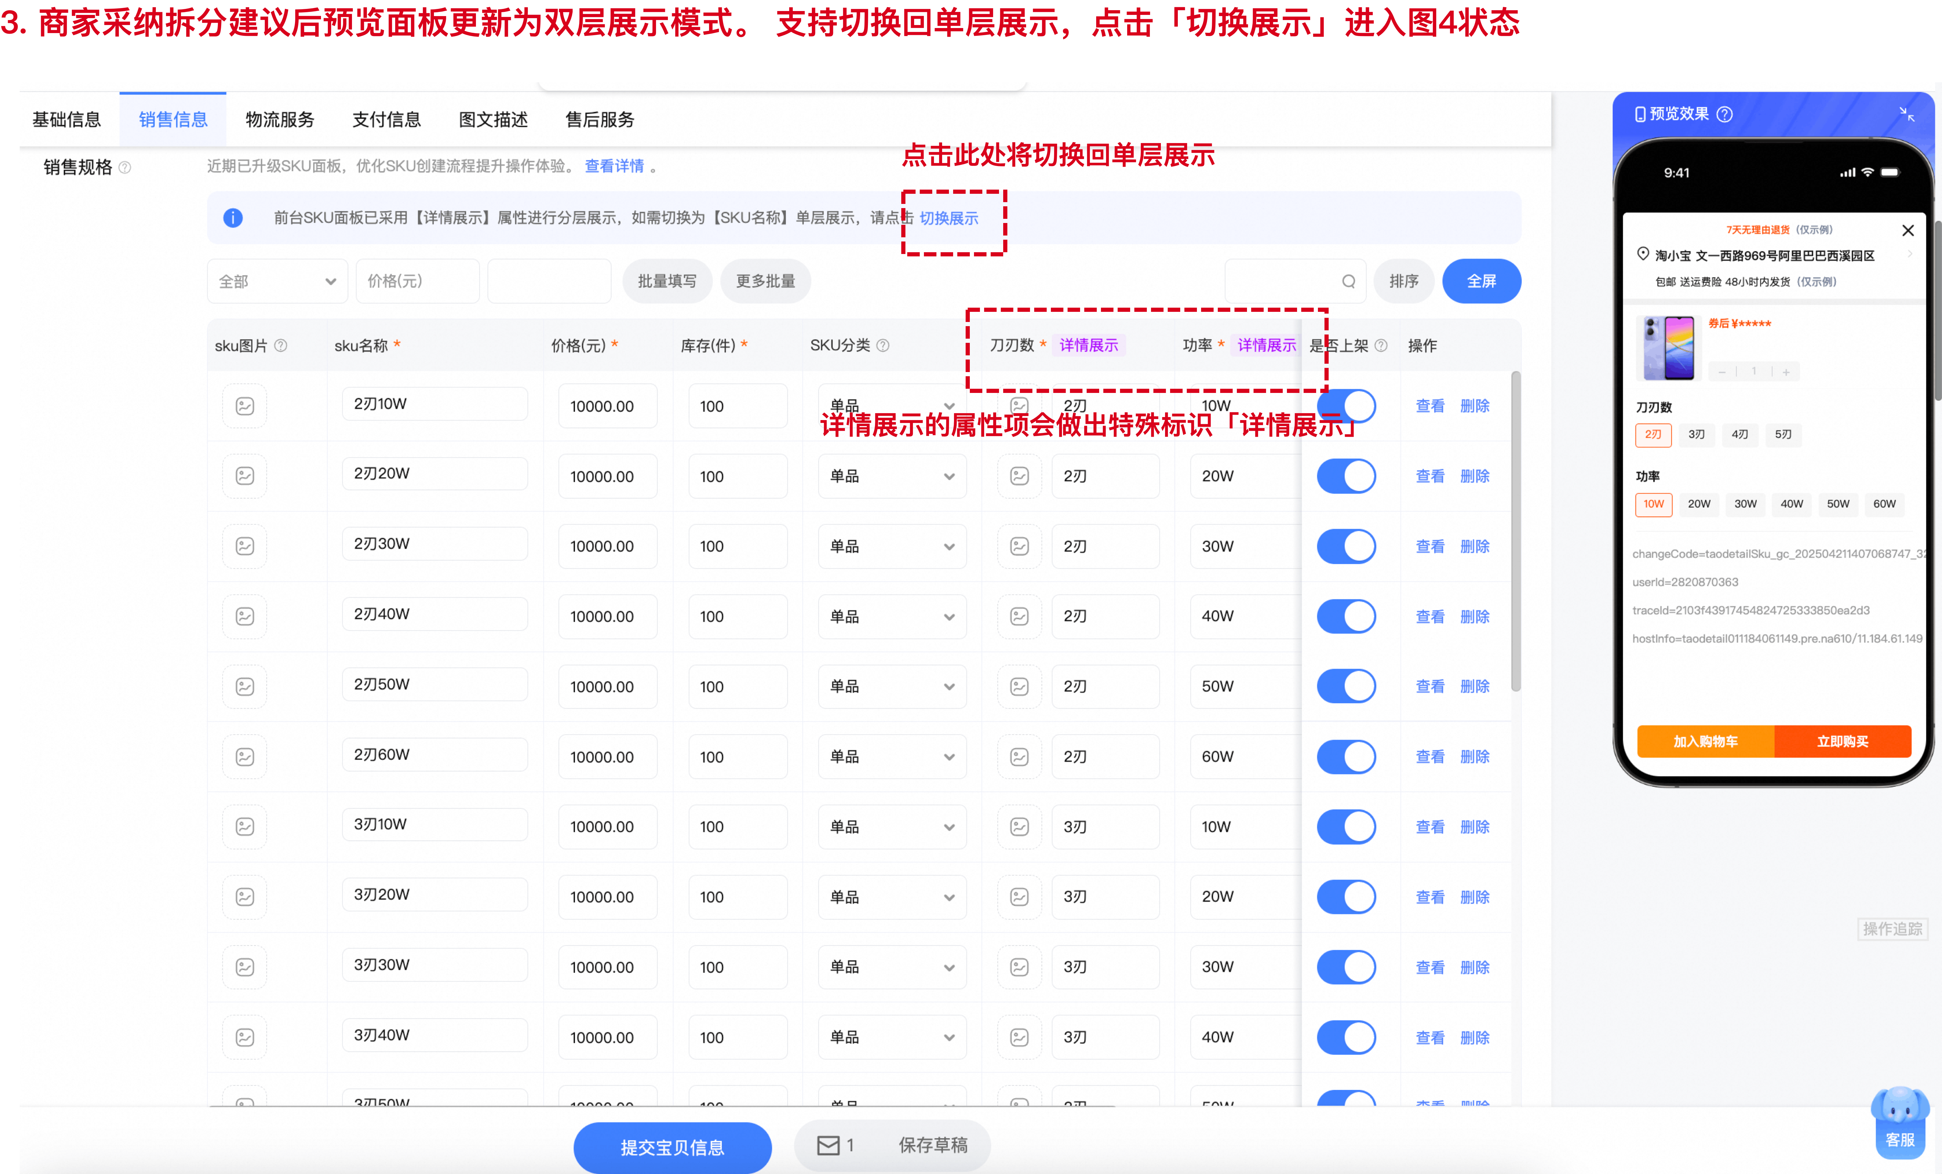Viewport: 1942px width, 1174px height.
Task: Click the help icon beside 预览效果
Action: [x=1724, y=114]
